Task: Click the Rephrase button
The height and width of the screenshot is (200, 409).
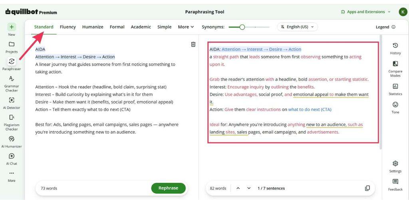Action: [x=168, y=188]
